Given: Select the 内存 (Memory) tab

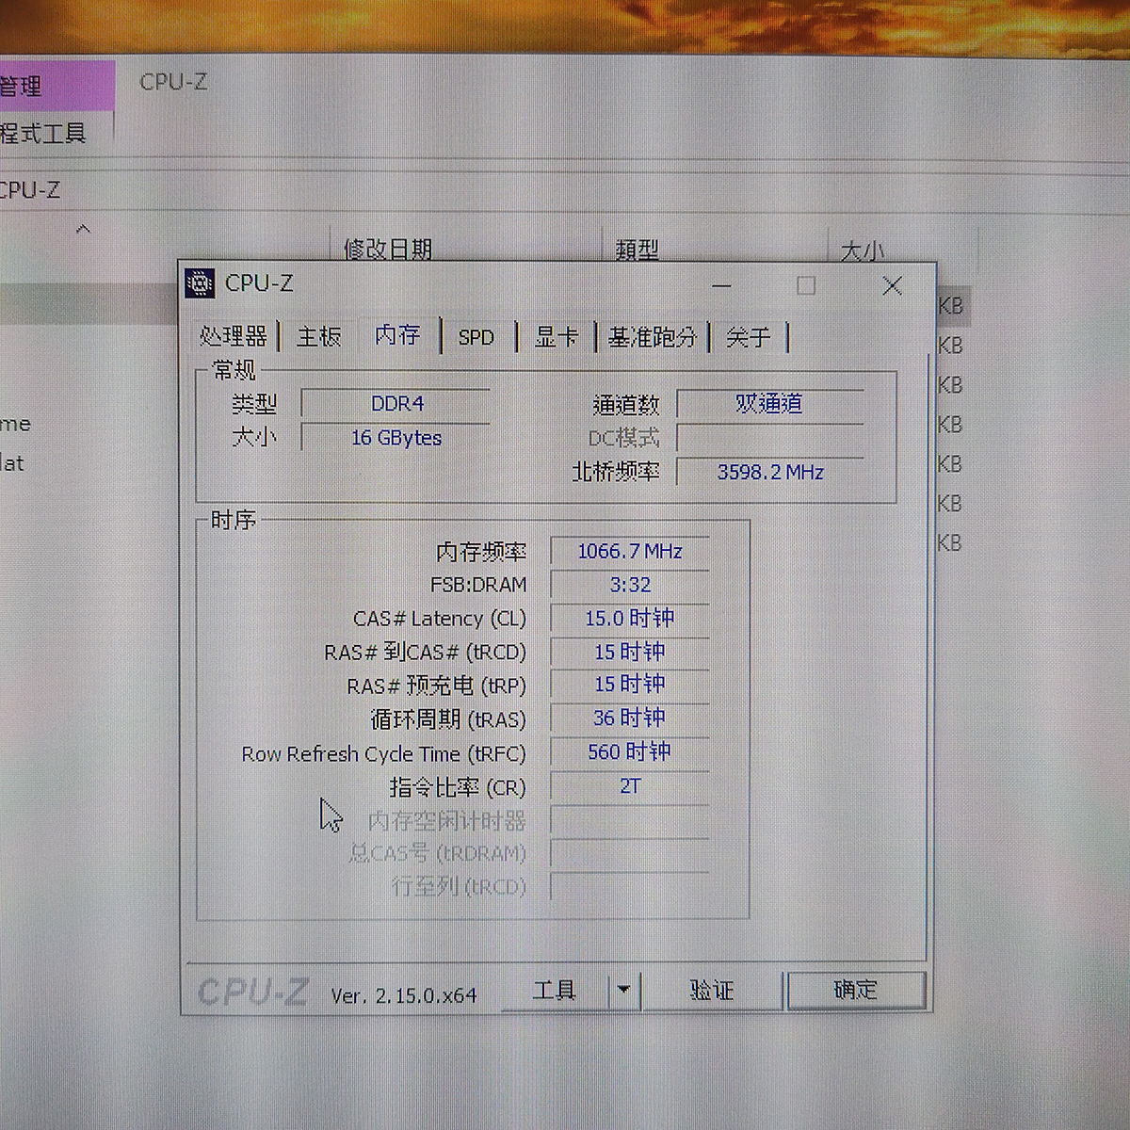Looking at the screenshot, I should [x=397, y=335].
